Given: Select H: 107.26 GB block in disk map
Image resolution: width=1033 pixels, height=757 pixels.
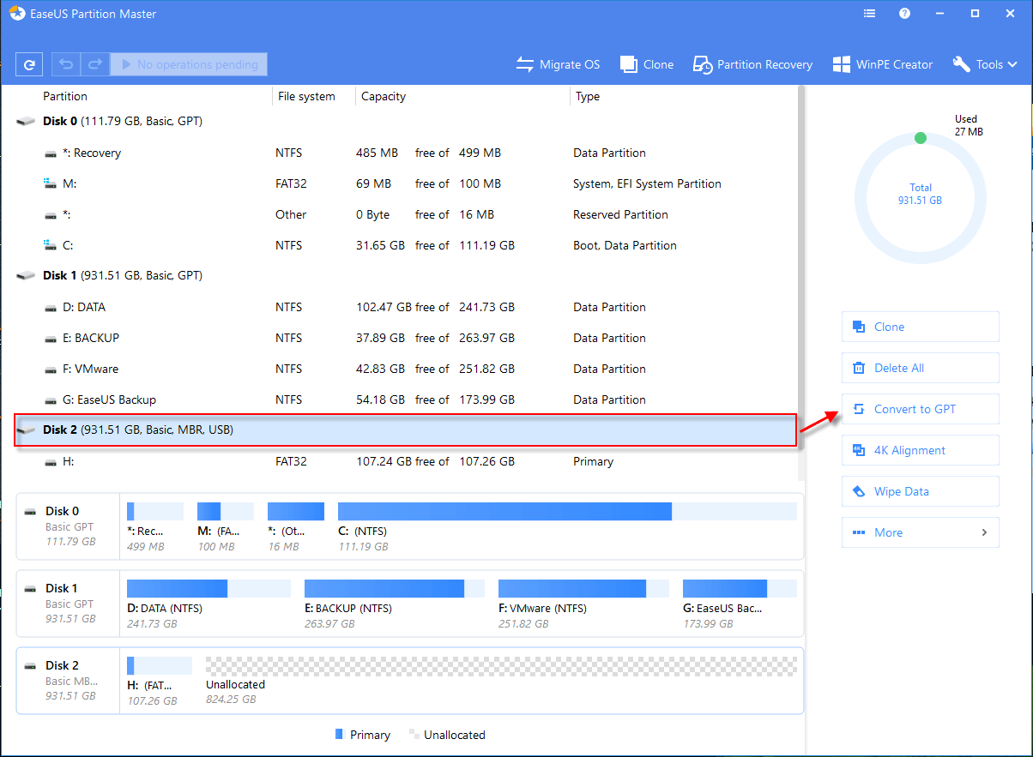Looking at the screenshot, I should [x=160, y=680].
